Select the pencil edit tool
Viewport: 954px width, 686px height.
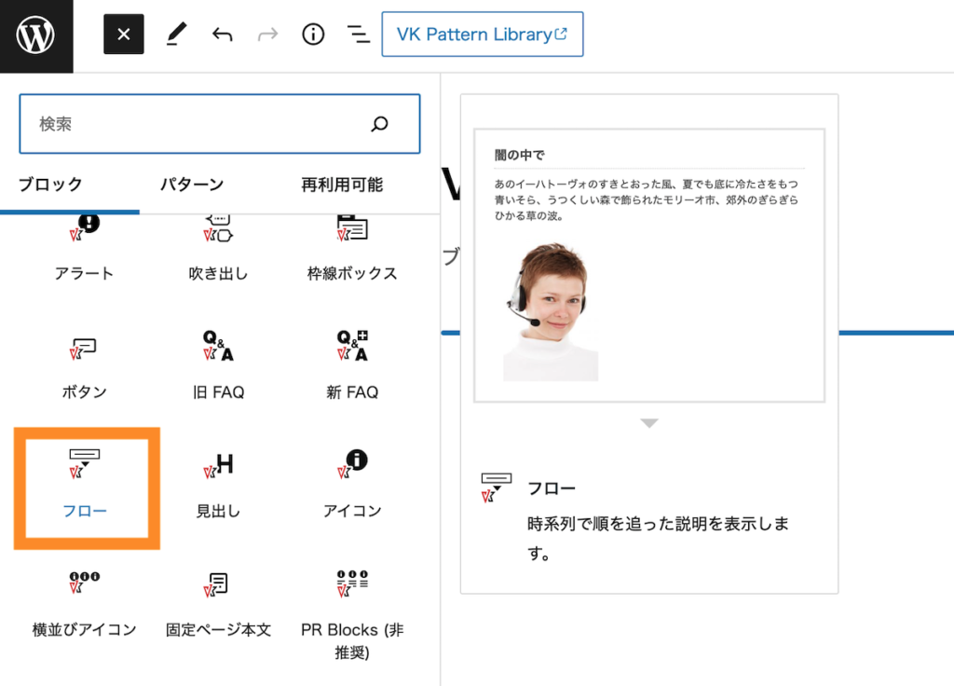(x=176, y=34)
